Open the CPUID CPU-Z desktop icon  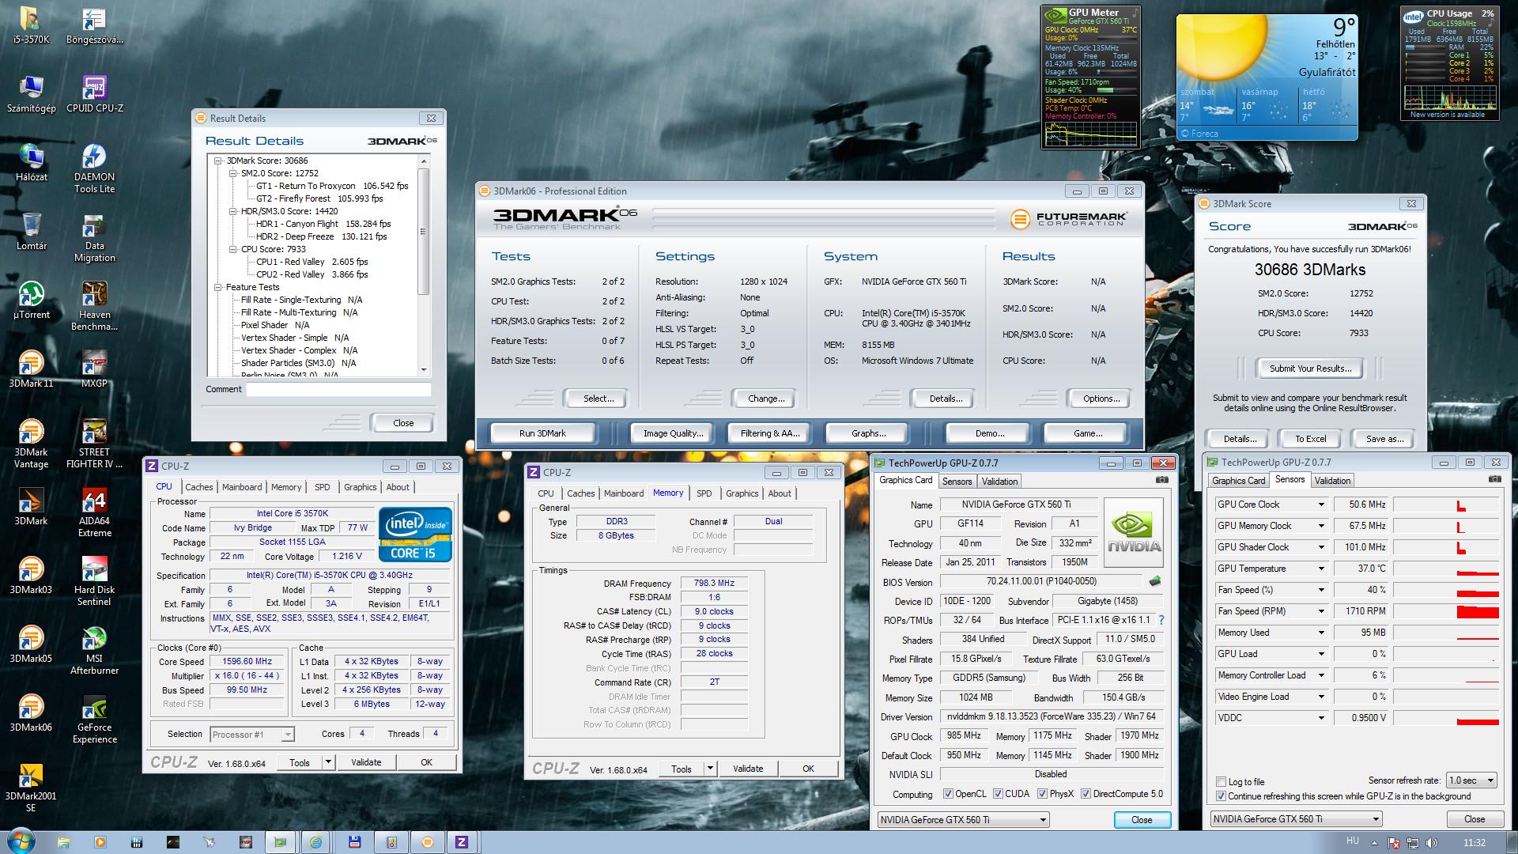pyautogui.click(x=95, y=95)
